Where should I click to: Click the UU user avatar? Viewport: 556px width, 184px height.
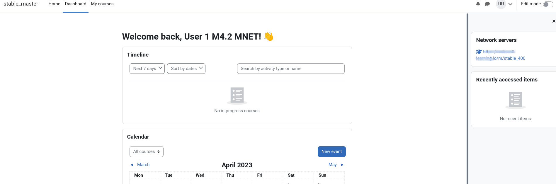(501, 4)
